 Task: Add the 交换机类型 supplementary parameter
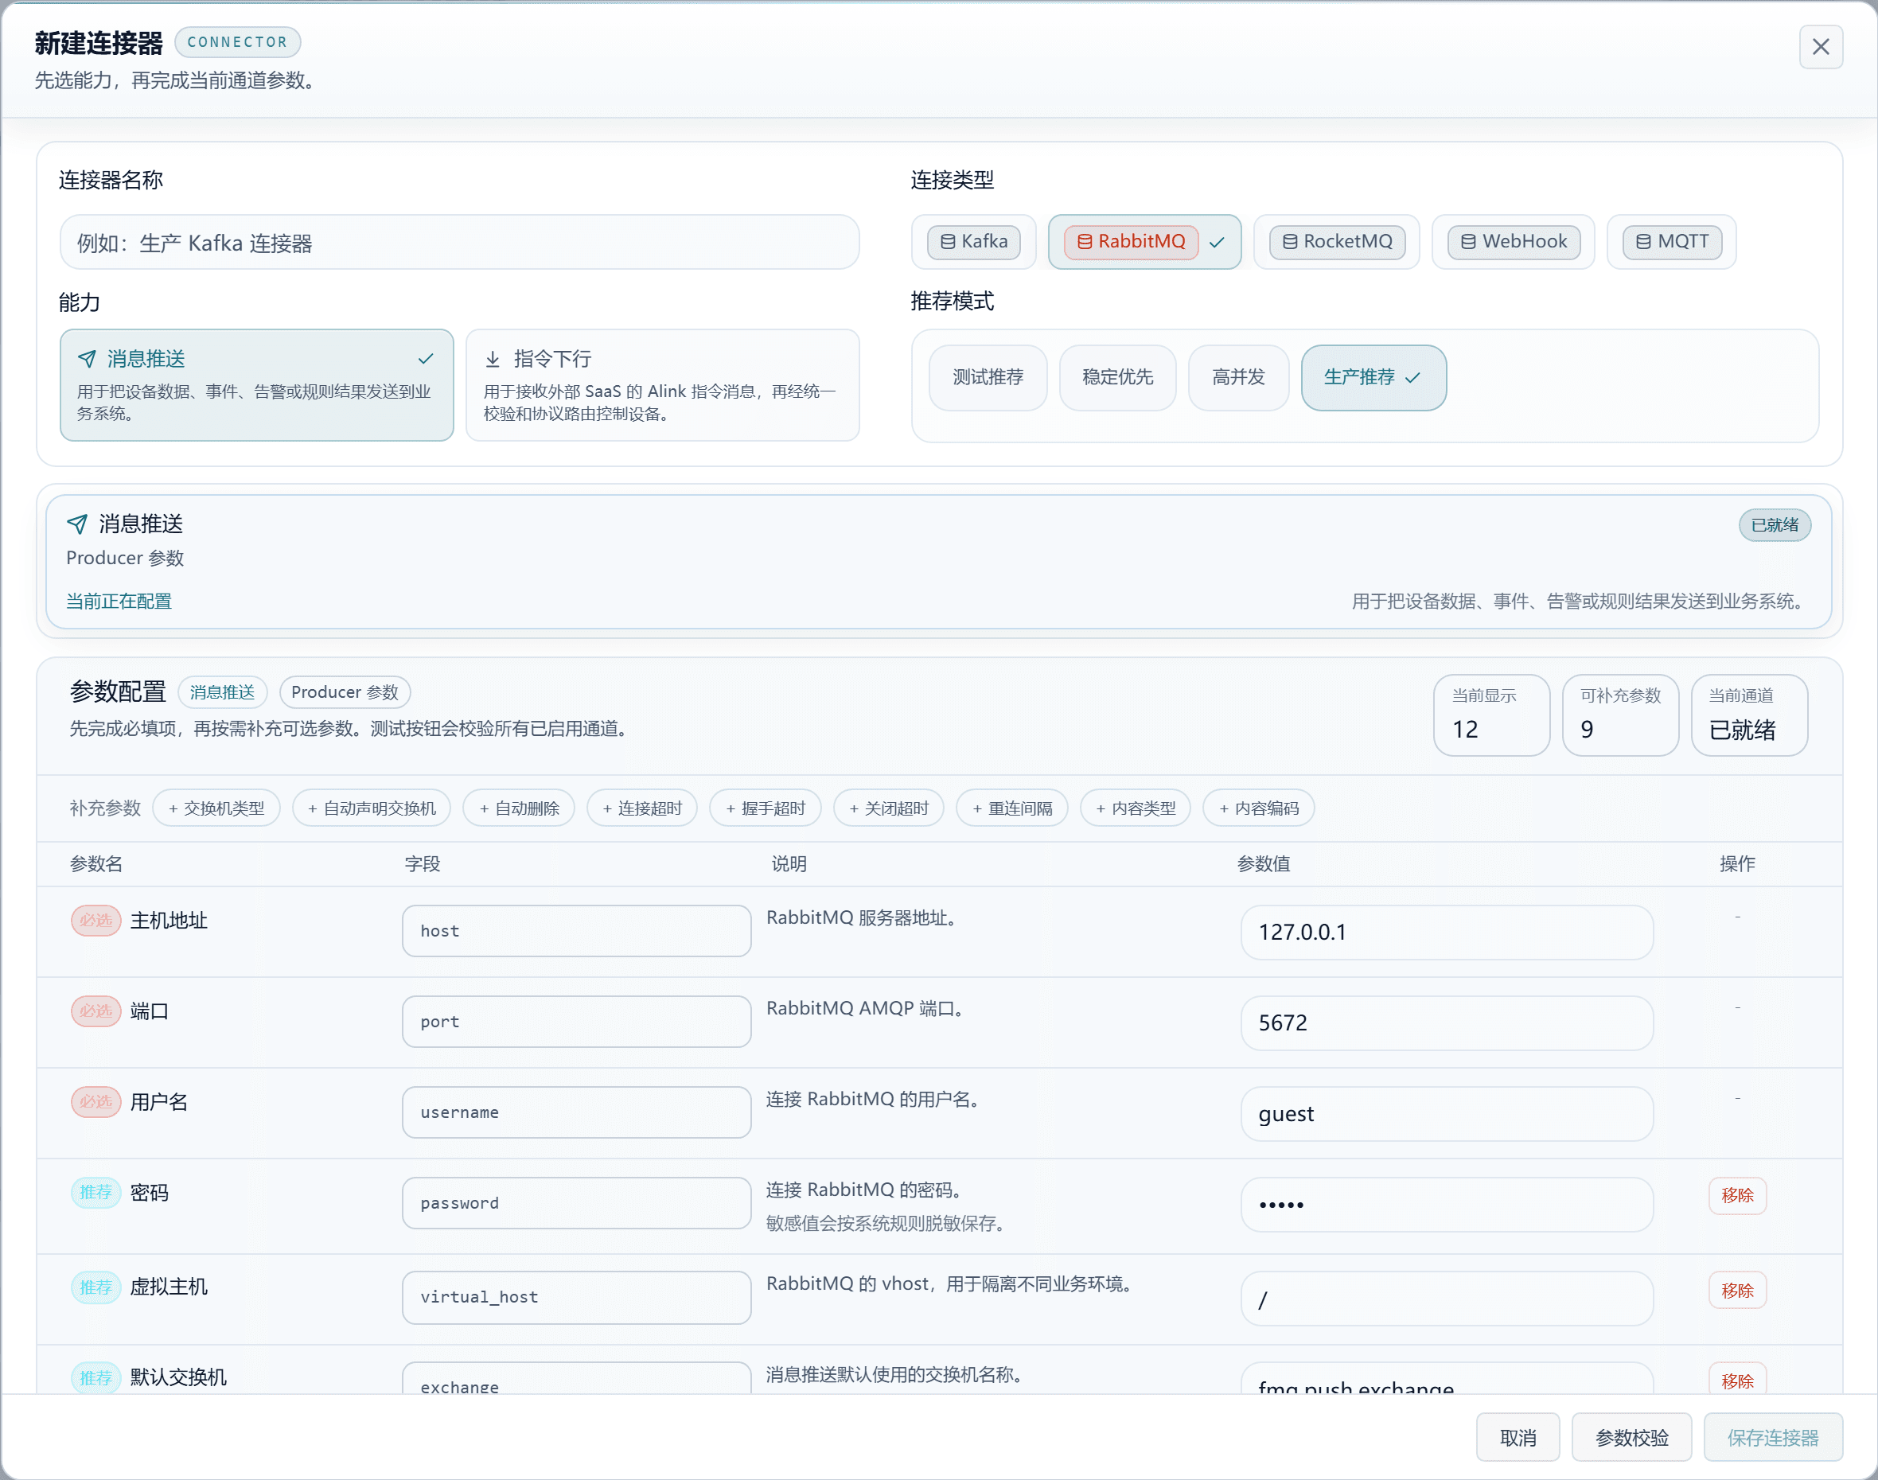pyautogui.click(x=216, y=808)
